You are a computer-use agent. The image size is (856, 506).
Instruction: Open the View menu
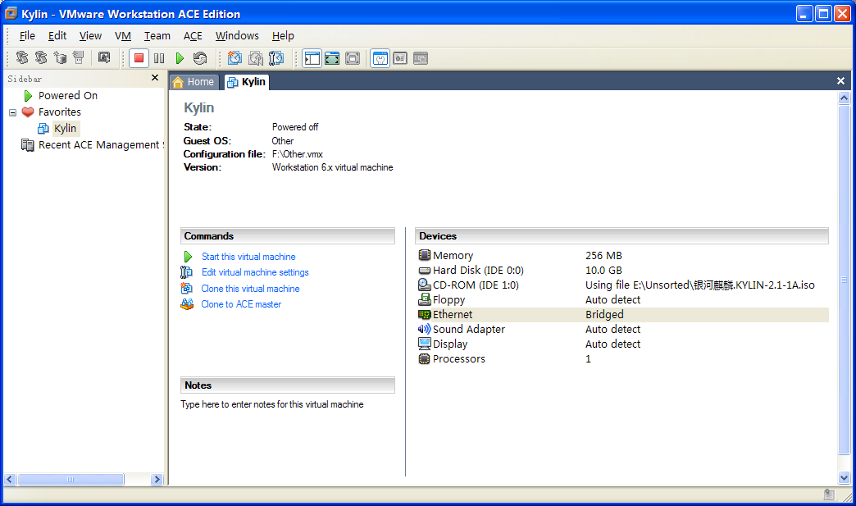click(90, 35)
